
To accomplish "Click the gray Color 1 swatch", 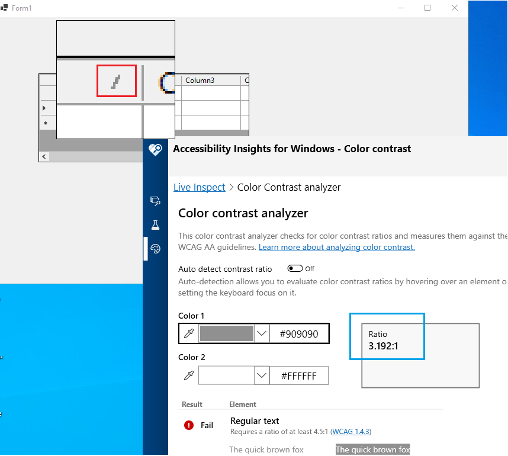I will tap(226, 333).
